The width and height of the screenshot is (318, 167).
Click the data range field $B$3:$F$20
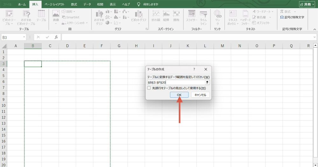tap(176, 82)
